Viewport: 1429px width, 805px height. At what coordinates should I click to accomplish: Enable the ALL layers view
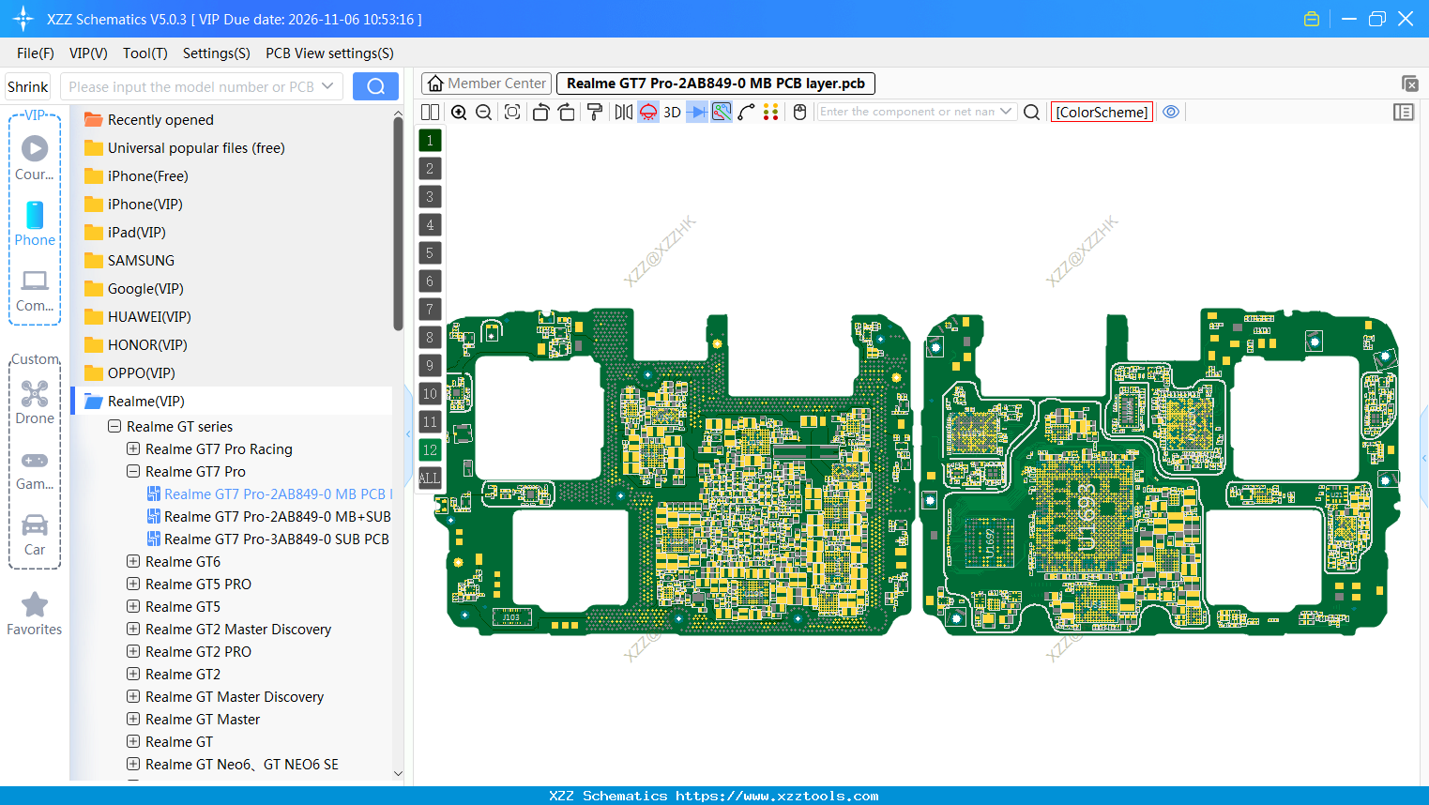click(429, 478)
